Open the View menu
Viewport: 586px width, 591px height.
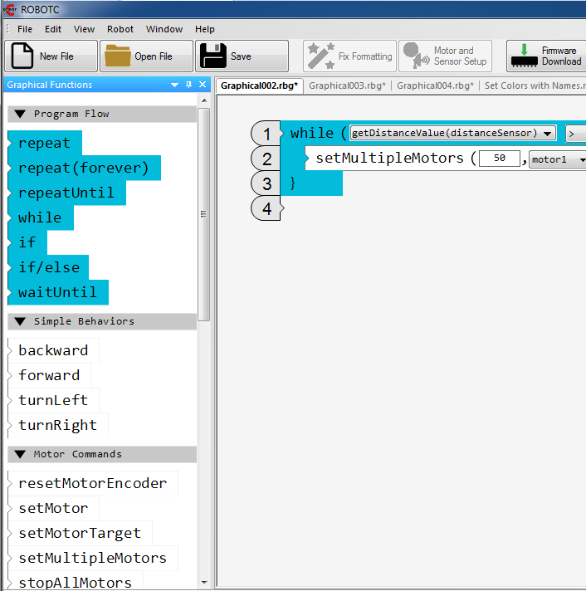(84, 29)
